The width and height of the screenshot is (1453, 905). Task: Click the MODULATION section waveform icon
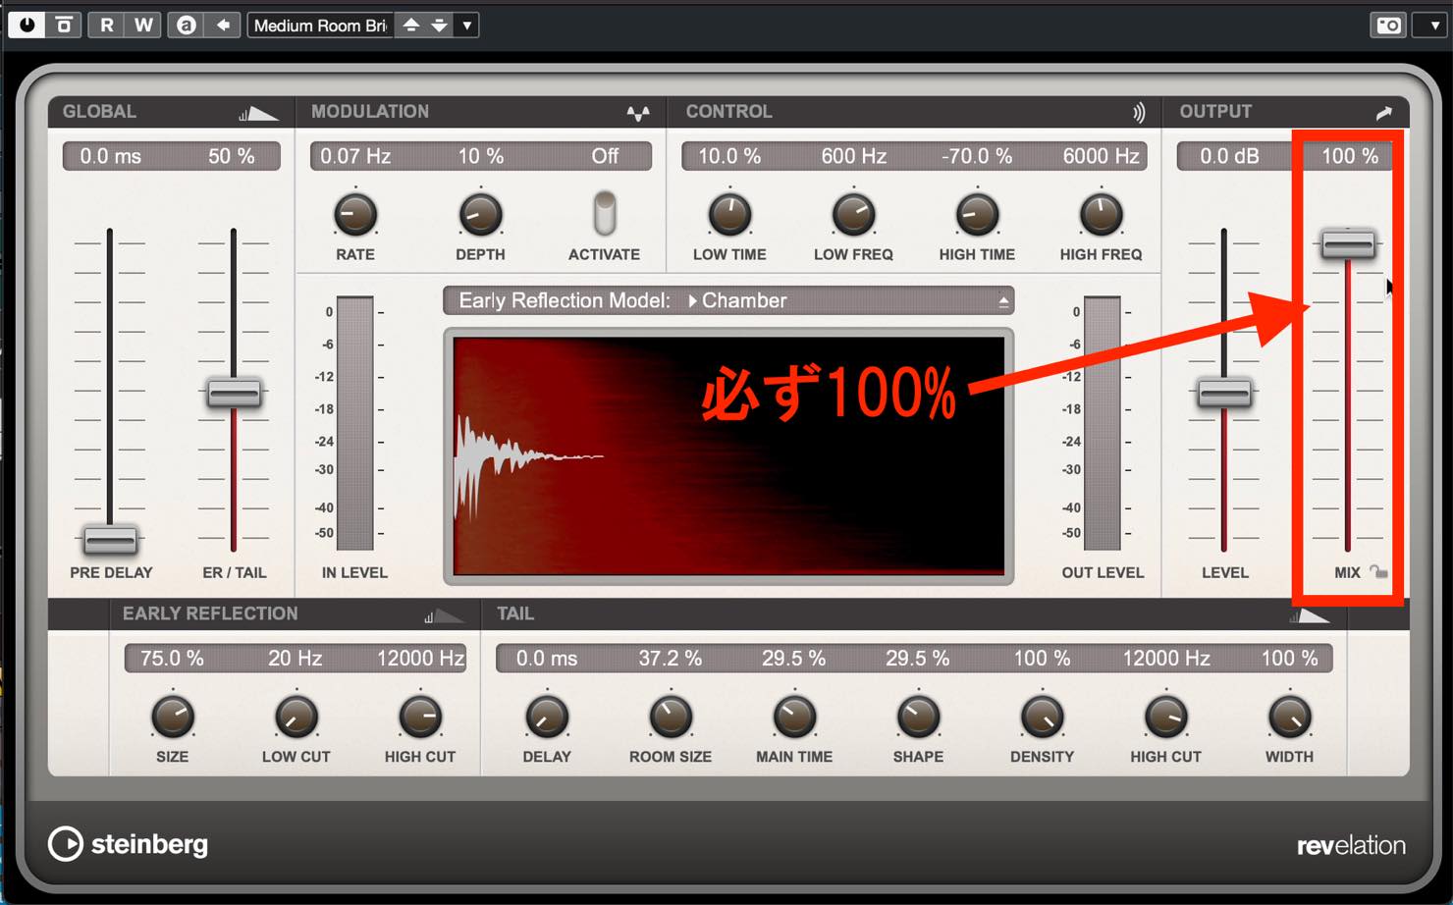pos(638,113)
